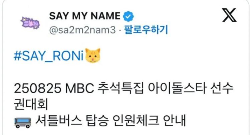Open the @sa2m2nam3 handle link
The width and height of the screenshot is (250, 135).
coord(82,30)
